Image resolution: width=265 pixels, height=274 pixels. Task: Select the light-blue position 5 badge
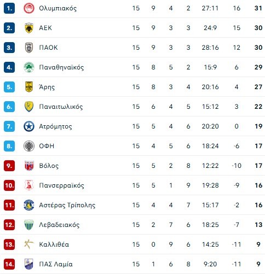[9, 87]
